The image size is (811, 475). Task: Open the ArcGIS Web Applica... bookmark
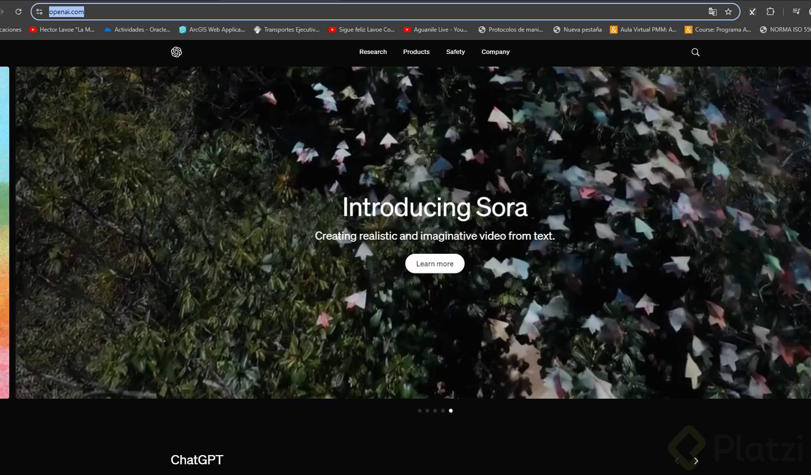(x=212, y=30)
